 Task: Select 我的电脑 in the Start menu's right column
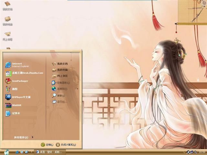tap(60, 70)
